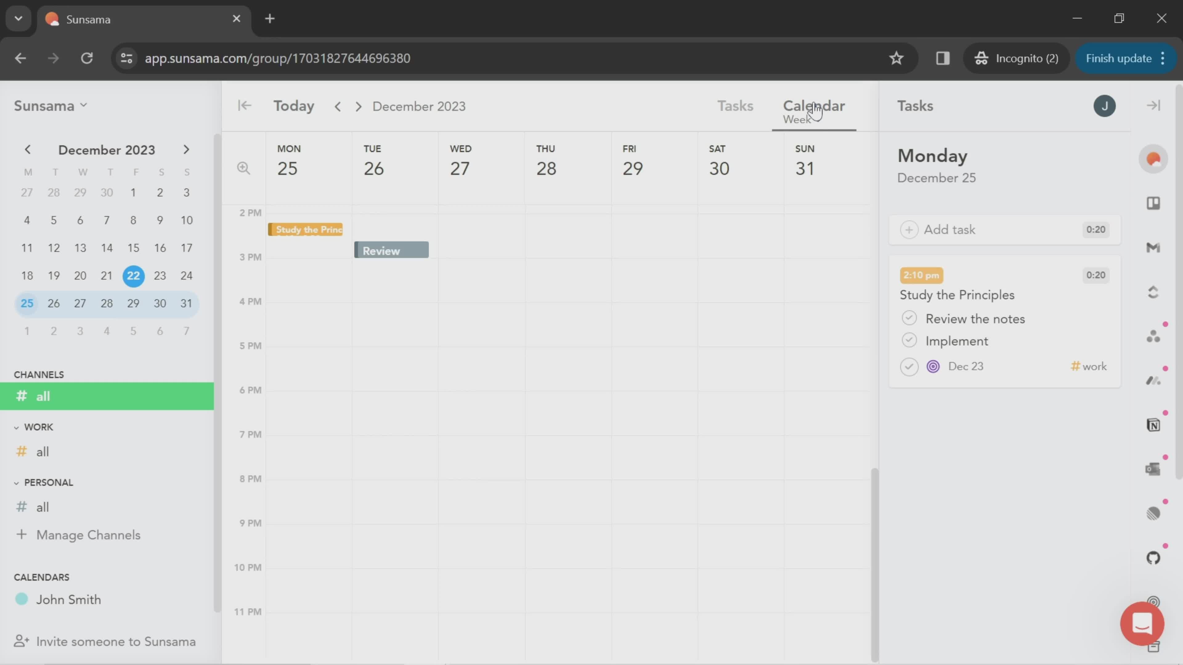Expand the WORK channel section
The image size is (1183, 665).
[16, 427]
